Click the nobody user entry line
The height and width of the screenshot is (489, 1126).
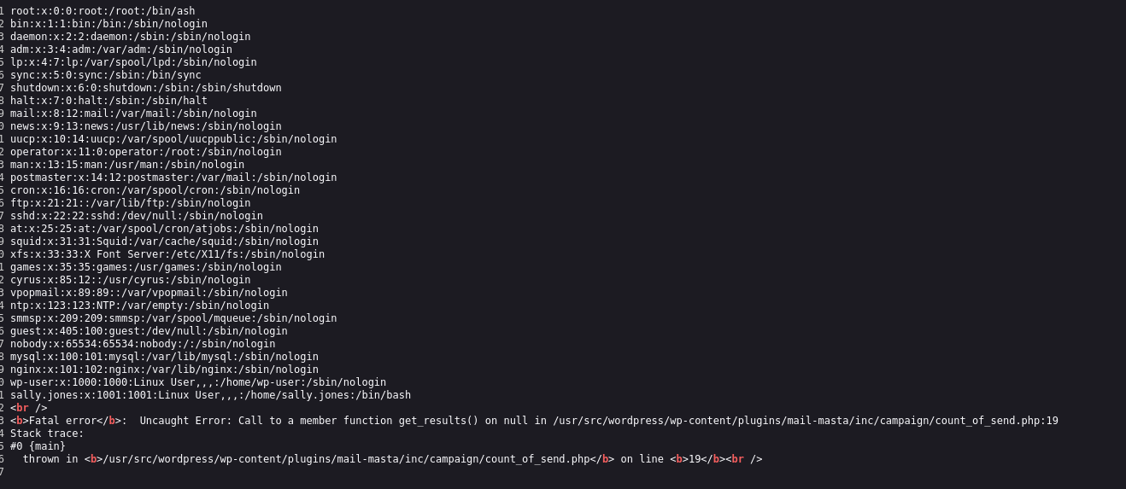coord(143,344)
